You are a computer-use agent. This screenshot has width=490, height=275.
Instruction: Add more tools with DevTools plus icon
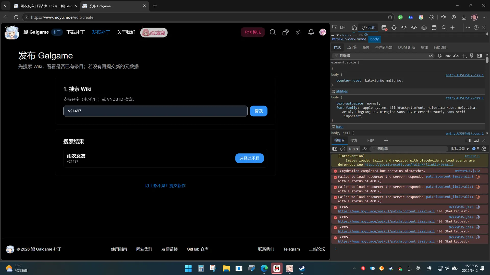452,28
